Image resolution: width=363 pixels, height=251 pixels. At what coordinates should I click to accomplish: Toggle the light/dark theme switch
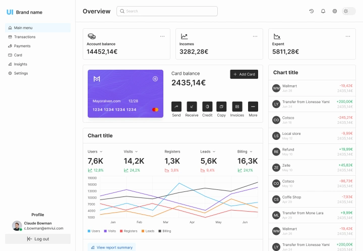pyautogui.click(x=349, y=11)
